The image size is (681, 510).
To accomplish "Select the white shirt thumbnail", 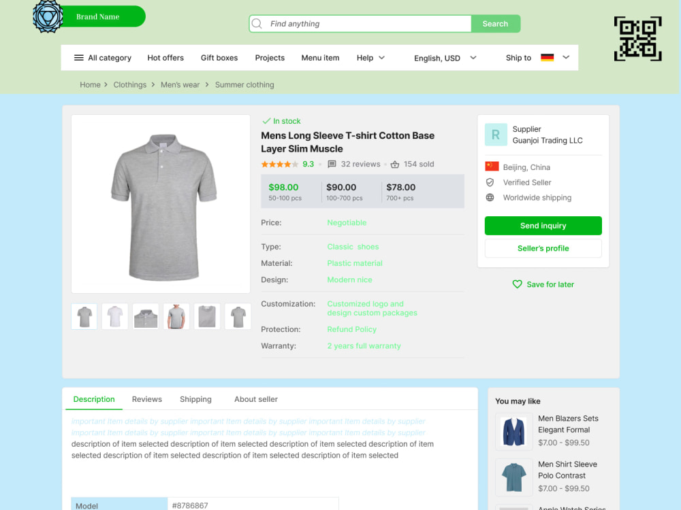I will point(114,316).
